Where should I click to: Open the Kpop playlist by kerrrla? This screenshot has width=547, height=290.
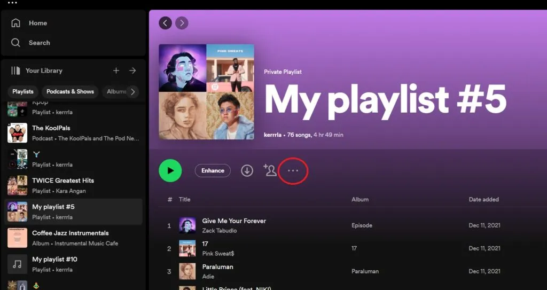73,108
